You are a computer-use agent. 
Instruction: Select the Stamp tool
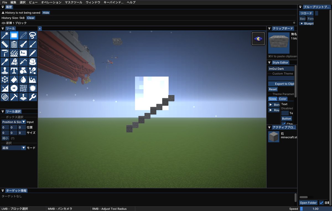tap(5, 71)
